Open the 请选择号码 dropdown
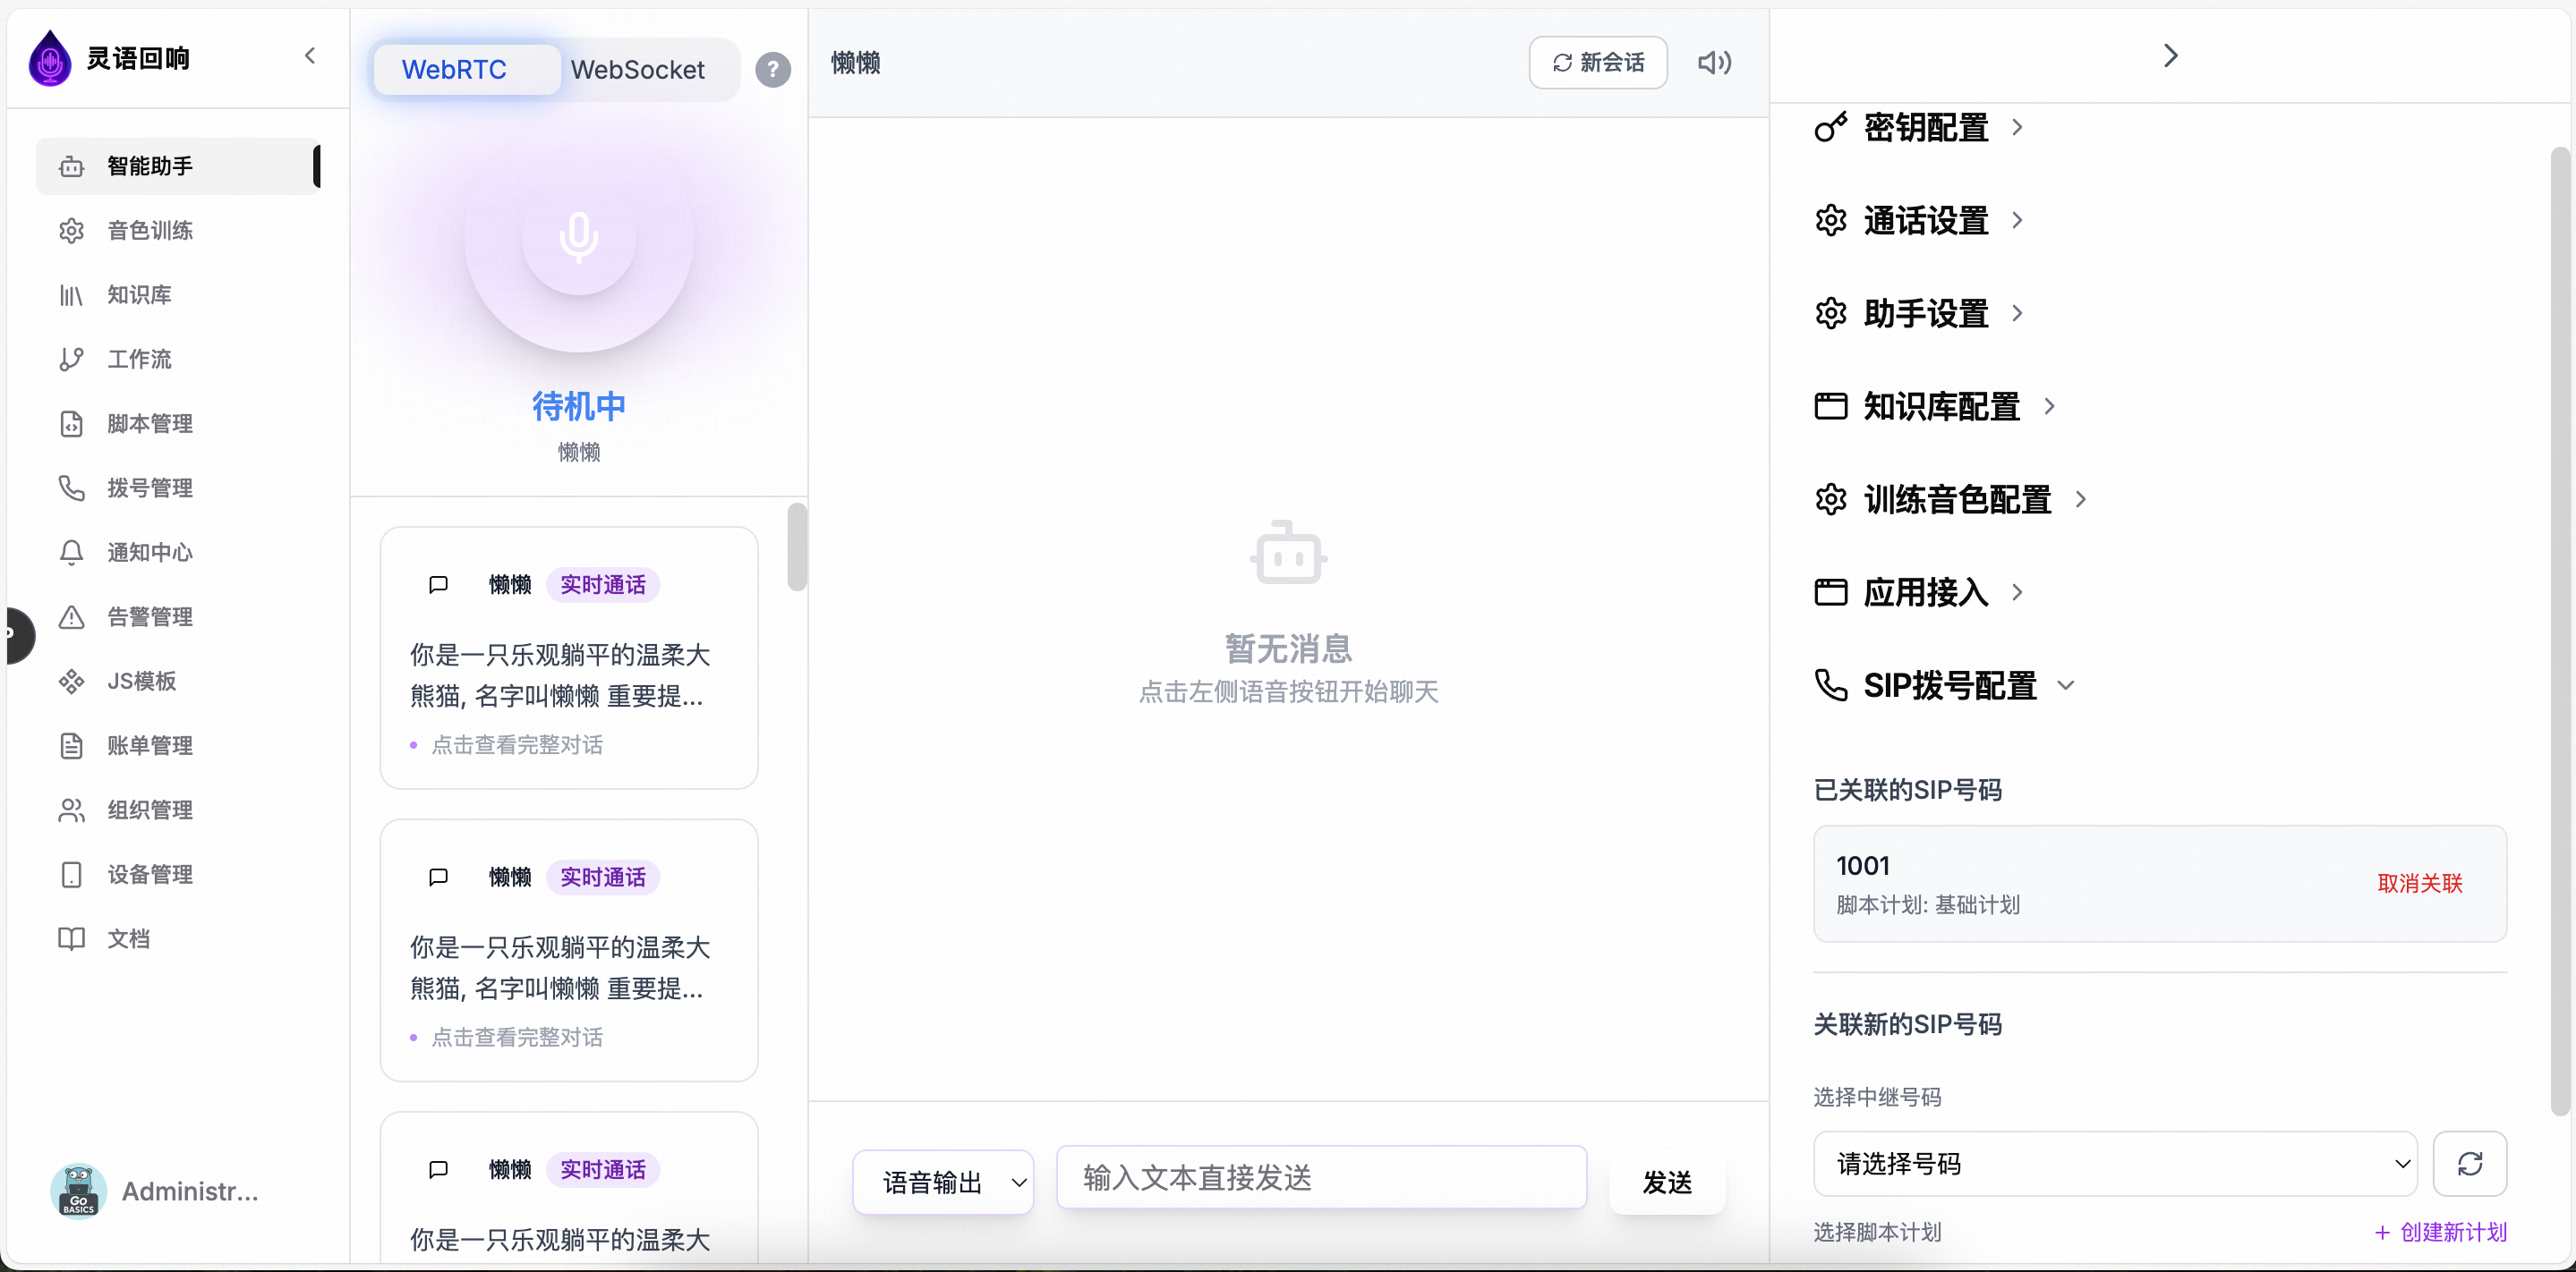The height and width of the screenshot is (1272, 2576). 2114,1163
